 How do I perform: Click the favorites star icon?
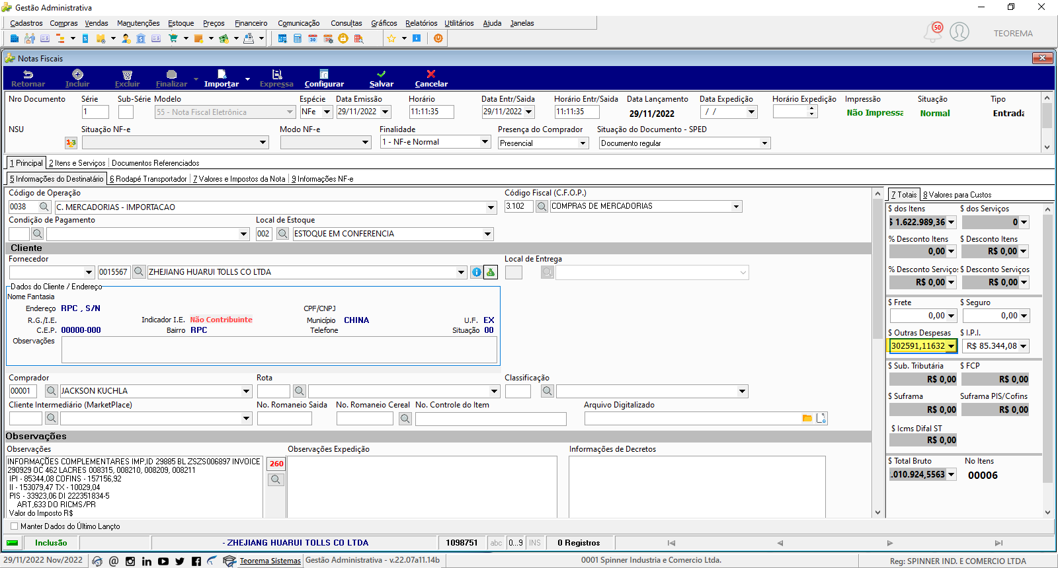point(391,38)
